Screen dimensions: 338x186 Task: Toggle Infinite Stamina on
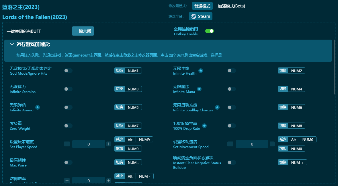pos(68,89)
